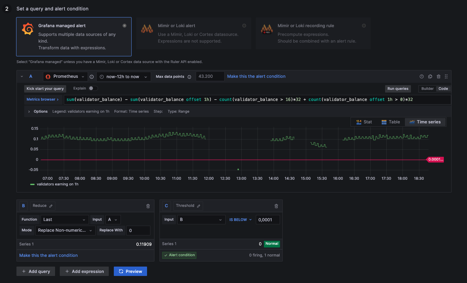Click the Grafana logo icon
This screenshot has width=467, height=283.
(x=28, y=29)
